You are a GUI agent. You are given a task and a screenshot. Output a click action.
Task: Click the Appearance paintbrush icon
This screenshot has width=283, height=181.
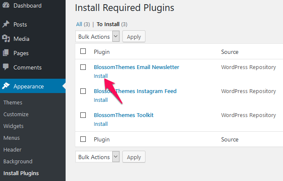point(6,86)
